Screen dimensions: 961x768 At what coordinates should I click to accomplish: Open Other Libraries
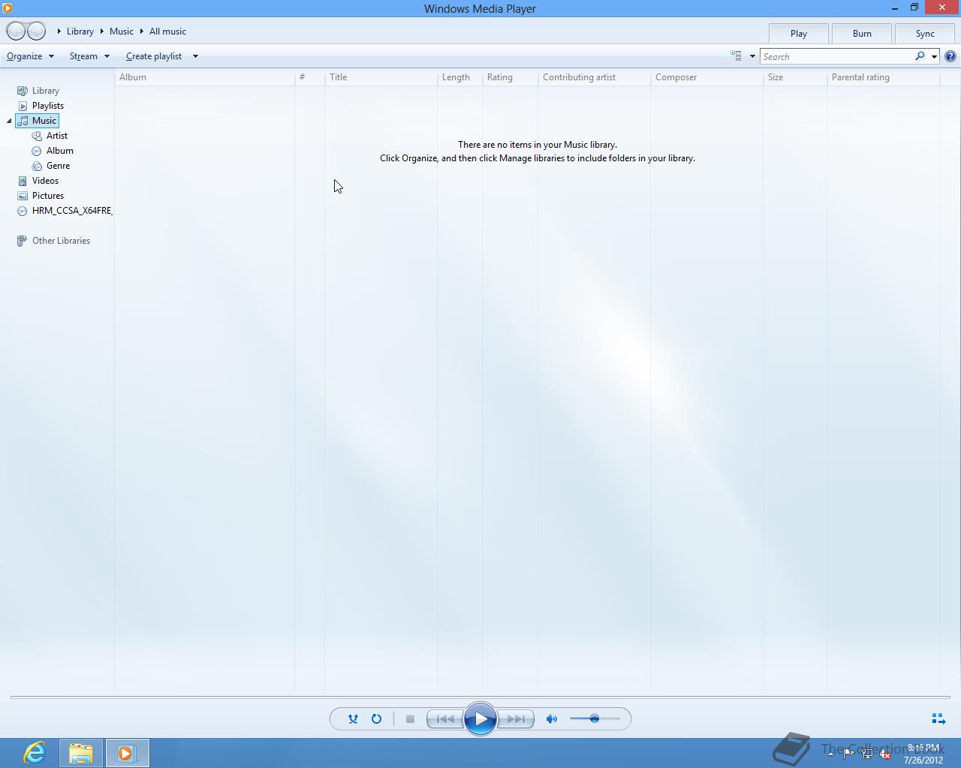[x=61, y=241]
